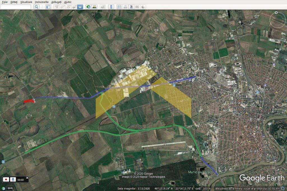287x191 pixels.
Task: Start tour recording with red button
Action: [6, 180]
